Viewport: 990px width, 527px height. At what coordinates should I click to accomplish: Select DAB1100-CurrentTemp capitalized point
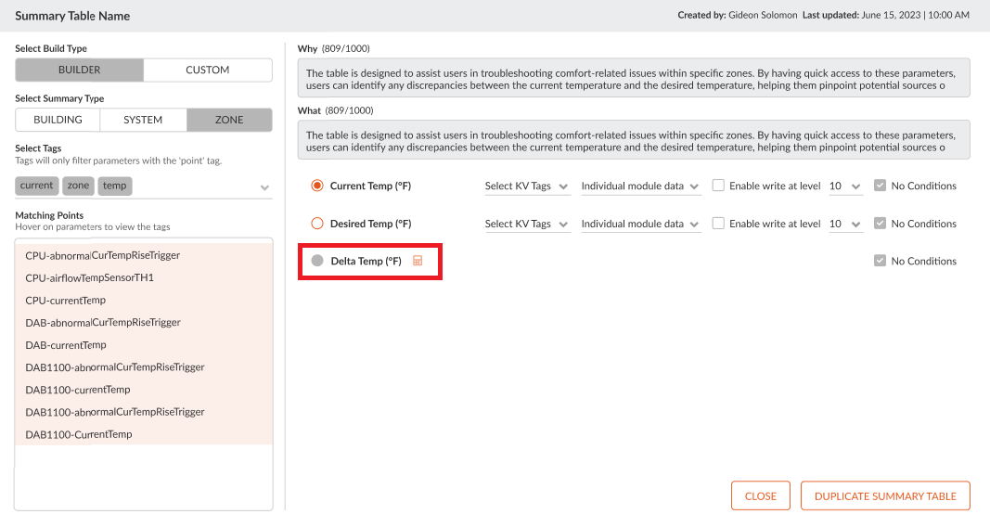click(x=144, y=435)
